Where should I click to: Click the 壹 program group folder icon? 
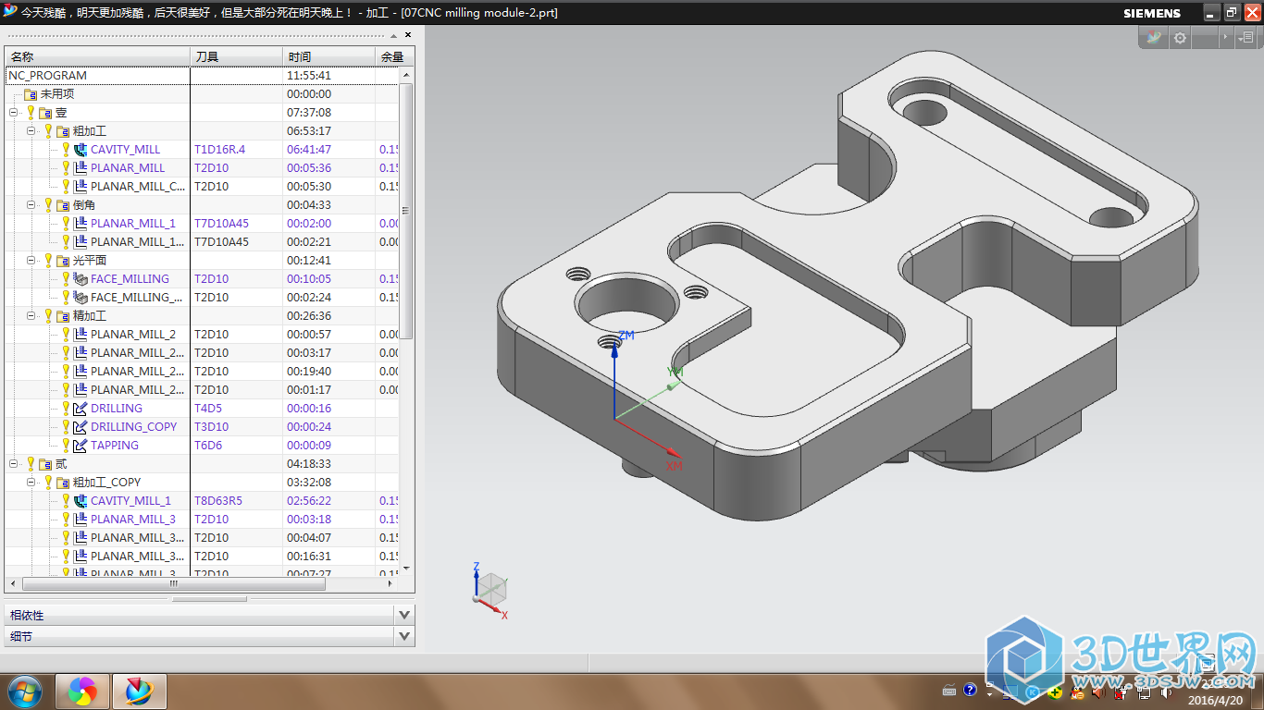[x=45, y=112]
